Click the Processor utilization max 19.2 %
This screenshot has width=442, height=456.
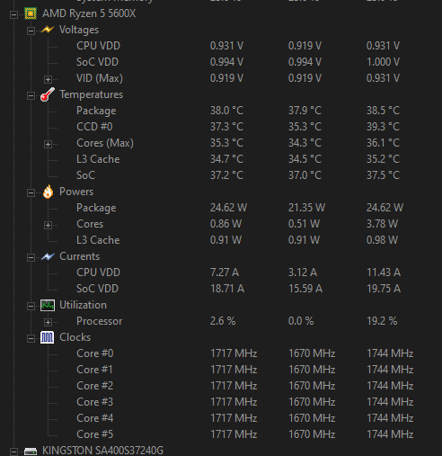coord(382,321)
